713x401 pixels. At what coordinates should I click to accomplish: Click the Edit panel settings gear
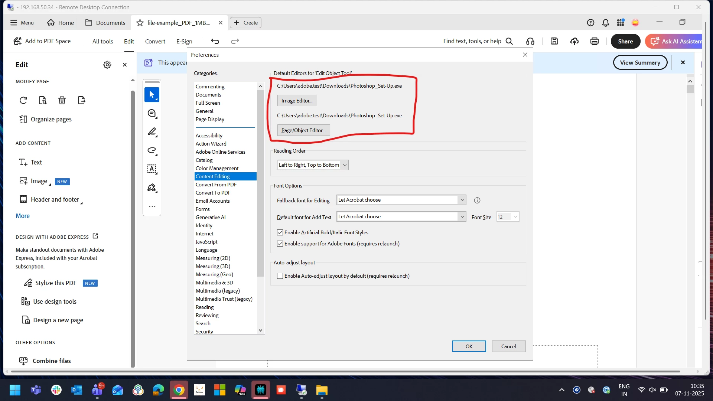(107, 65)
